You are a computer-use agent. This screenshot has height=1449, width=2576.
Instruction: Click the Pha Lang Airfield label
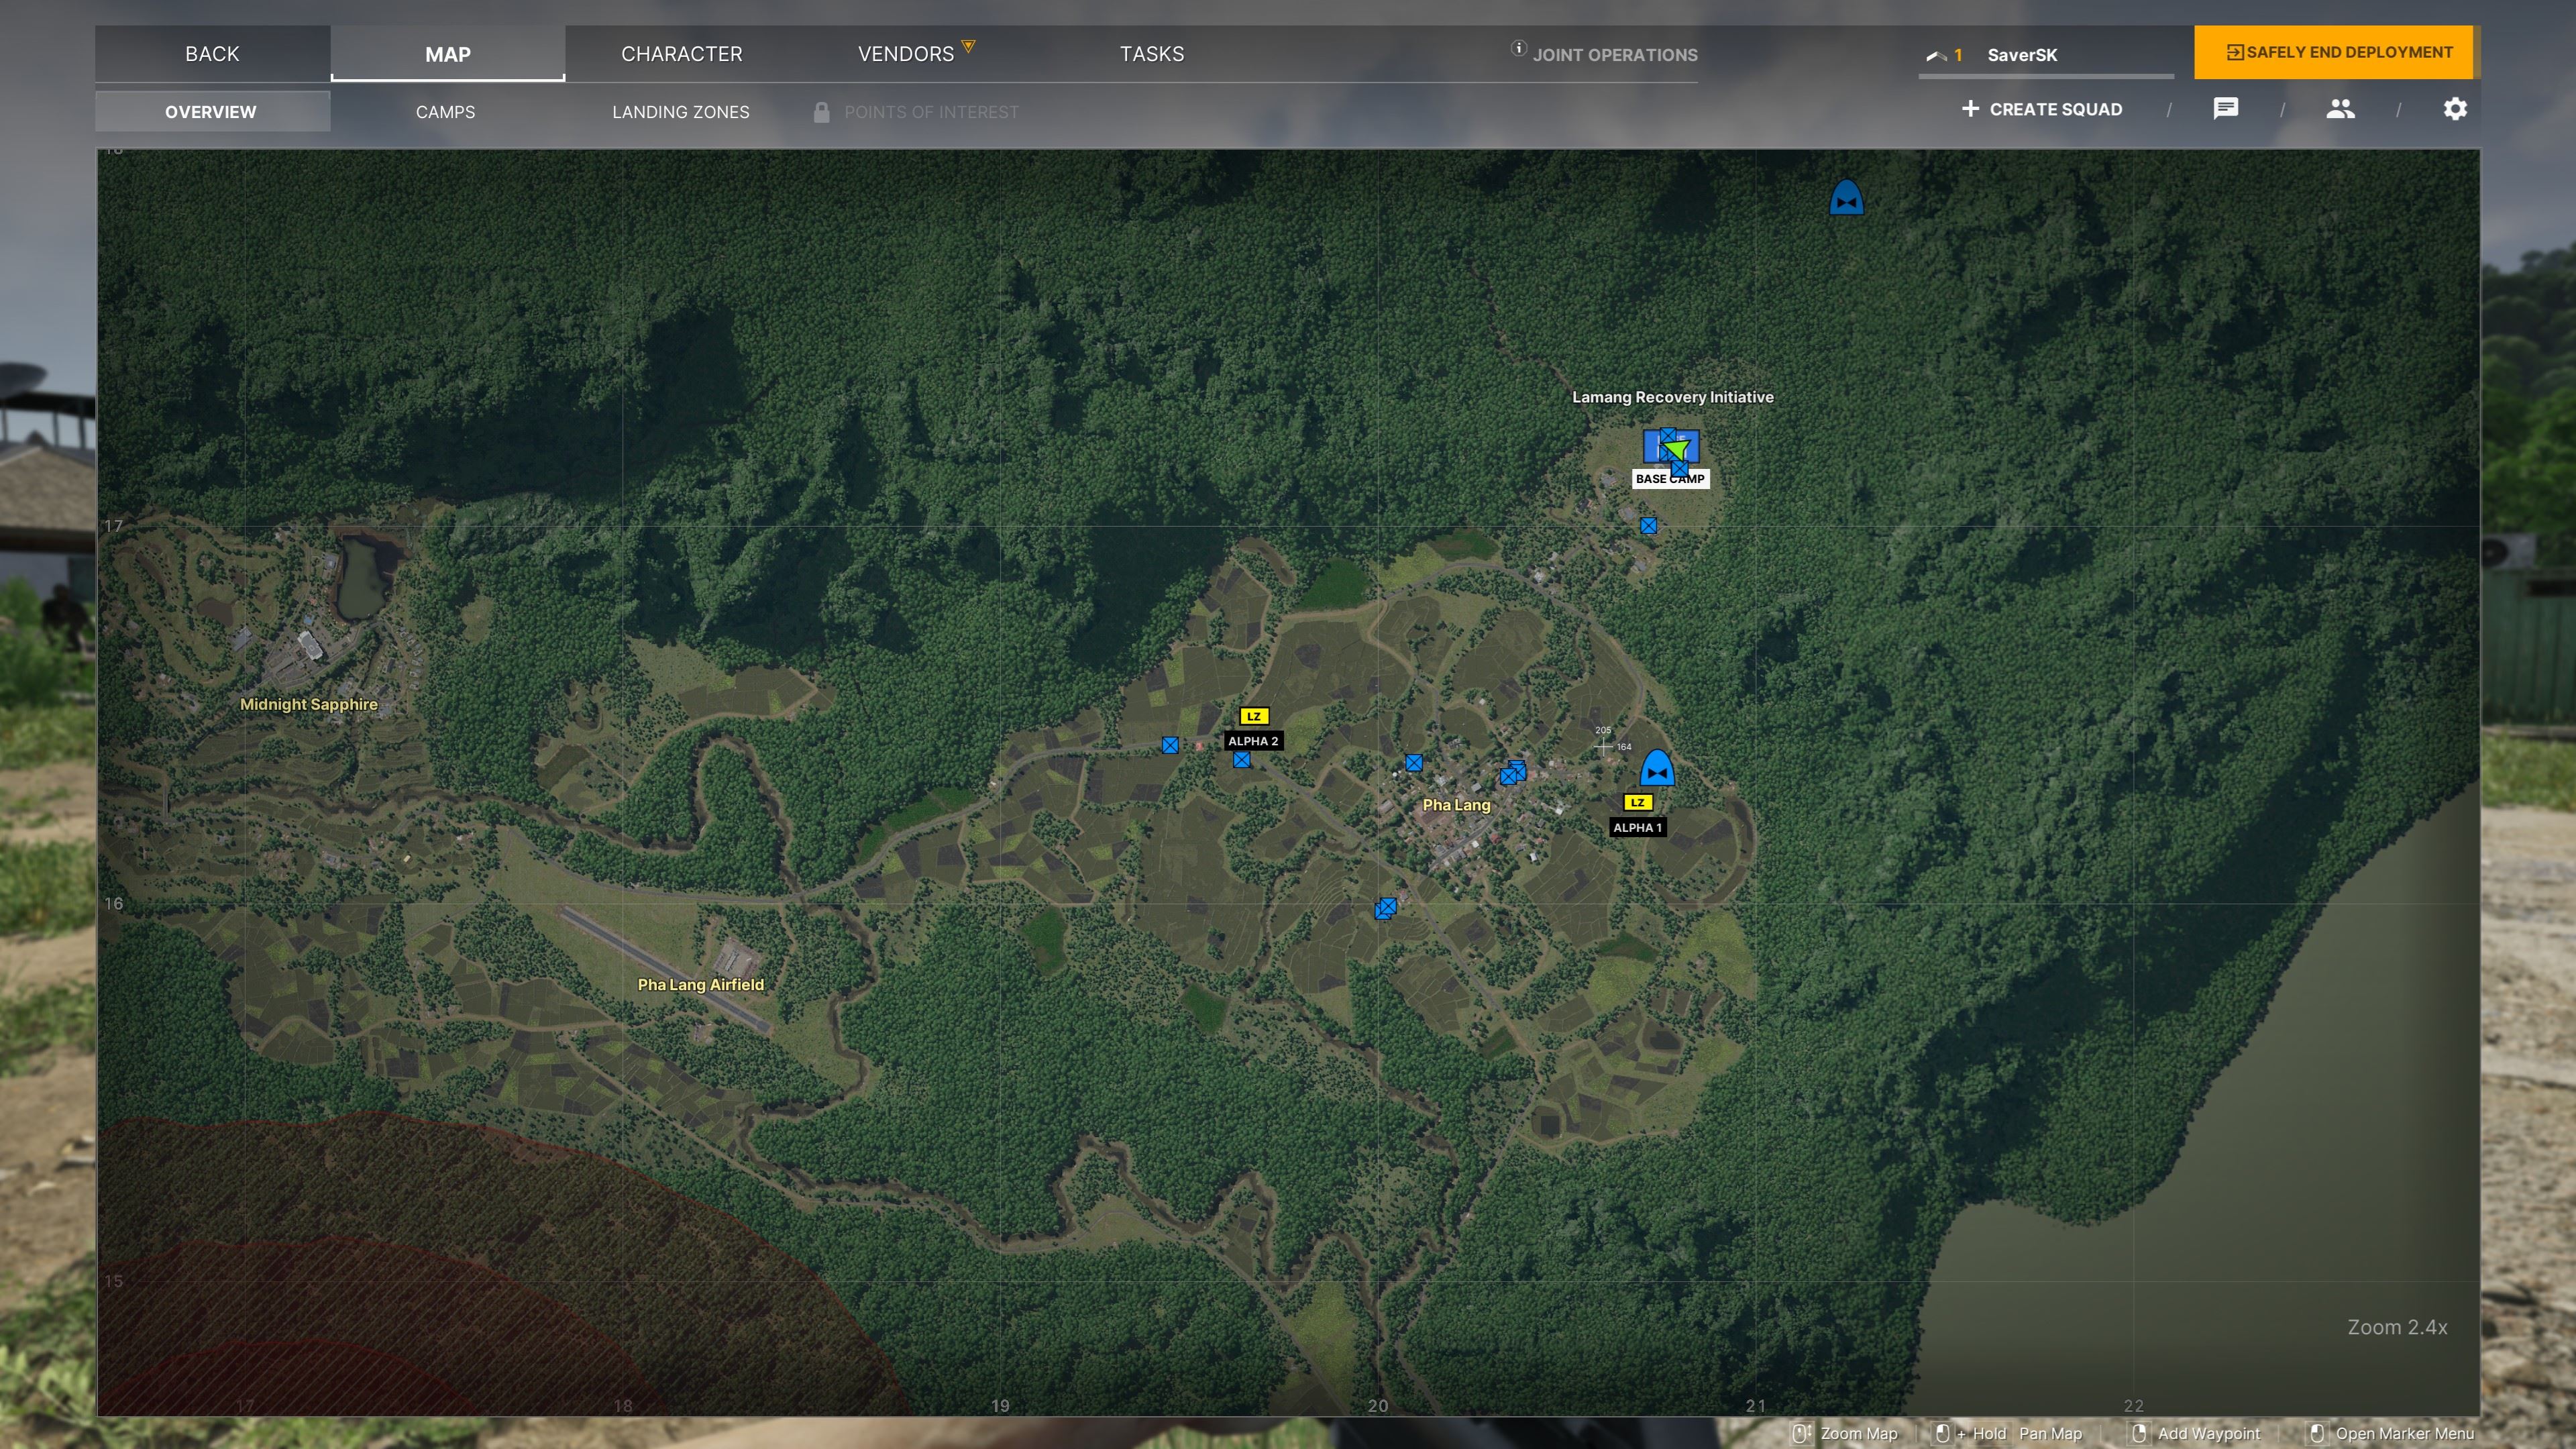pos(700,985)
